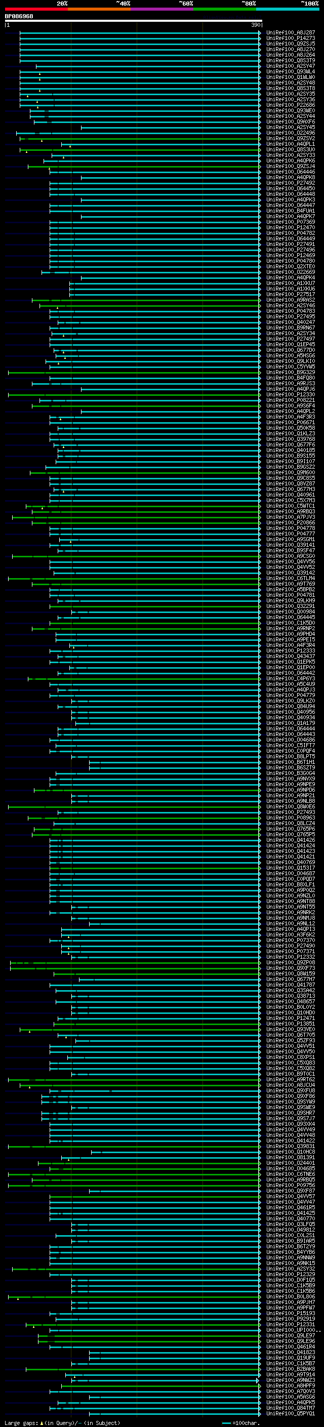Open the UniRef100_P14273 hit link
Image resolution: width=324 pixels, height=1427 pixels.
(x=290, y=38)
